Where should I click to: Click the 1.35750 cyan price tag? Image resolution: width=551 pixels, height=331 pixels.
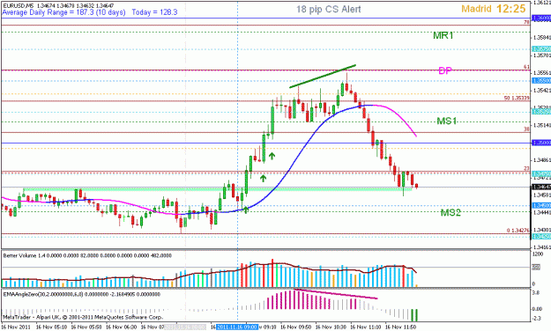click(541, 49)
